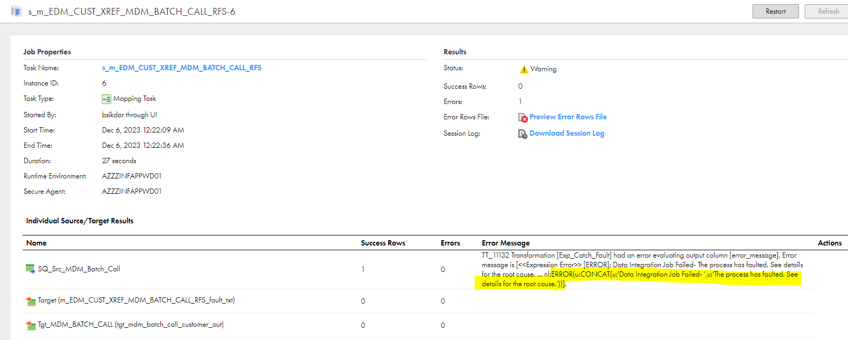Click the Download Session Log icon
The width and height of the screenshot is (848, 340).
click(x=523, y=134)
